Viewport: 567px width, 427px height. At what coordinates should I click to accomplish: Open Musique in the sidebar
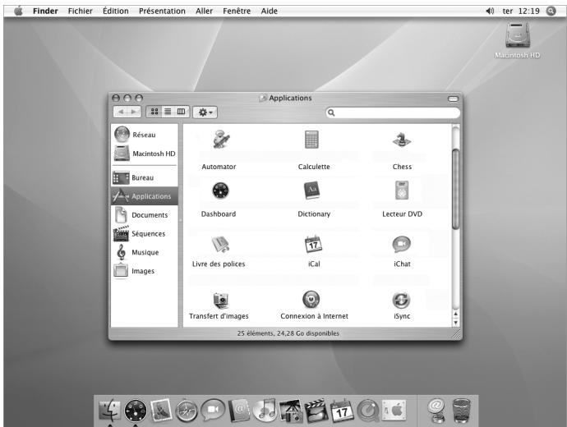[145, 252]
